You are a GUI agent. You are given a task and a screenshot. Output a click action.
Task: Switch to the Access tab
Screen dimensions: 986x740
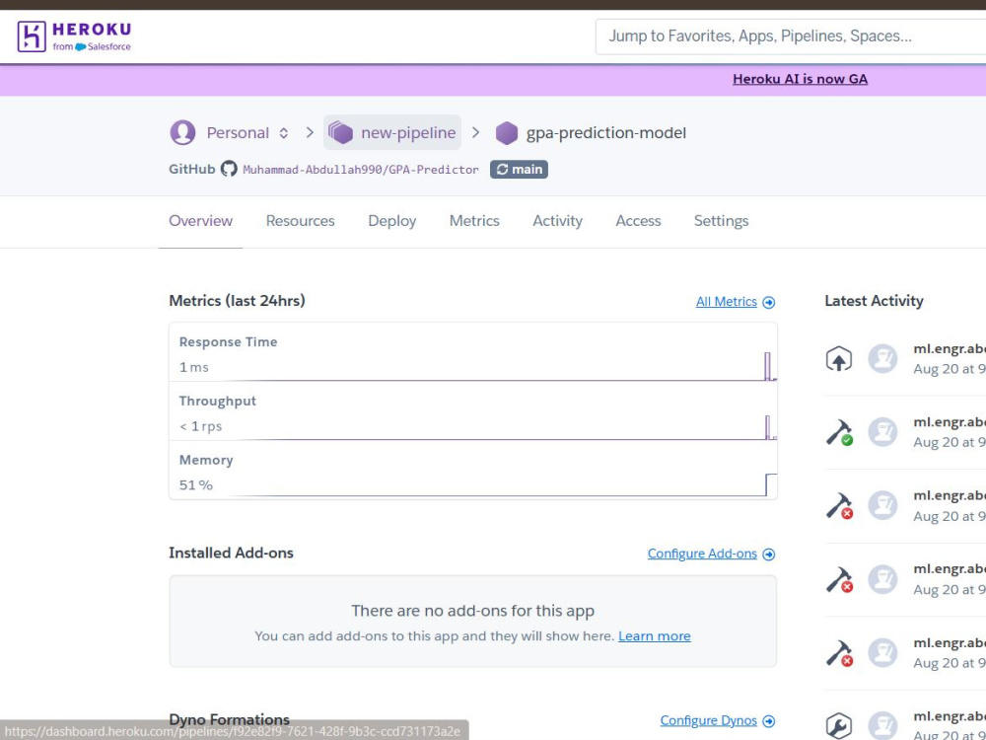[x=638, y=221]
